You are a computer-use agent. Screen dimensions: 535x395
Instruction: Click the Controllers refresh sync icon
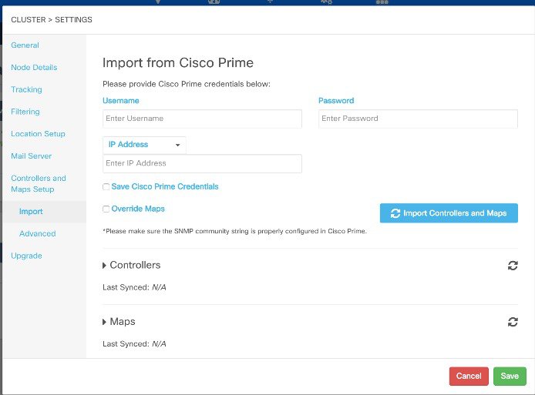click(513, 266)
